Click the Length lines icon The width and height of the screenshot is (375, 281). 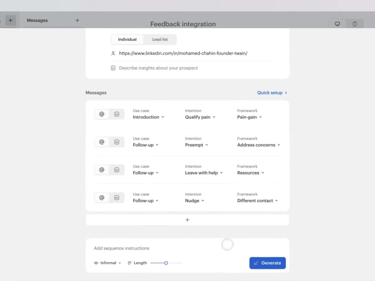tap(129, 263)
